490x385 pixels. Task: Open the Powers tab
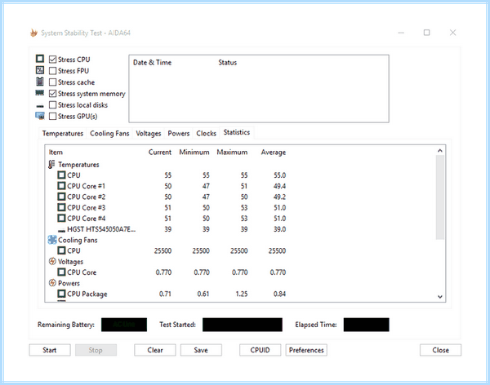[178, 133]
